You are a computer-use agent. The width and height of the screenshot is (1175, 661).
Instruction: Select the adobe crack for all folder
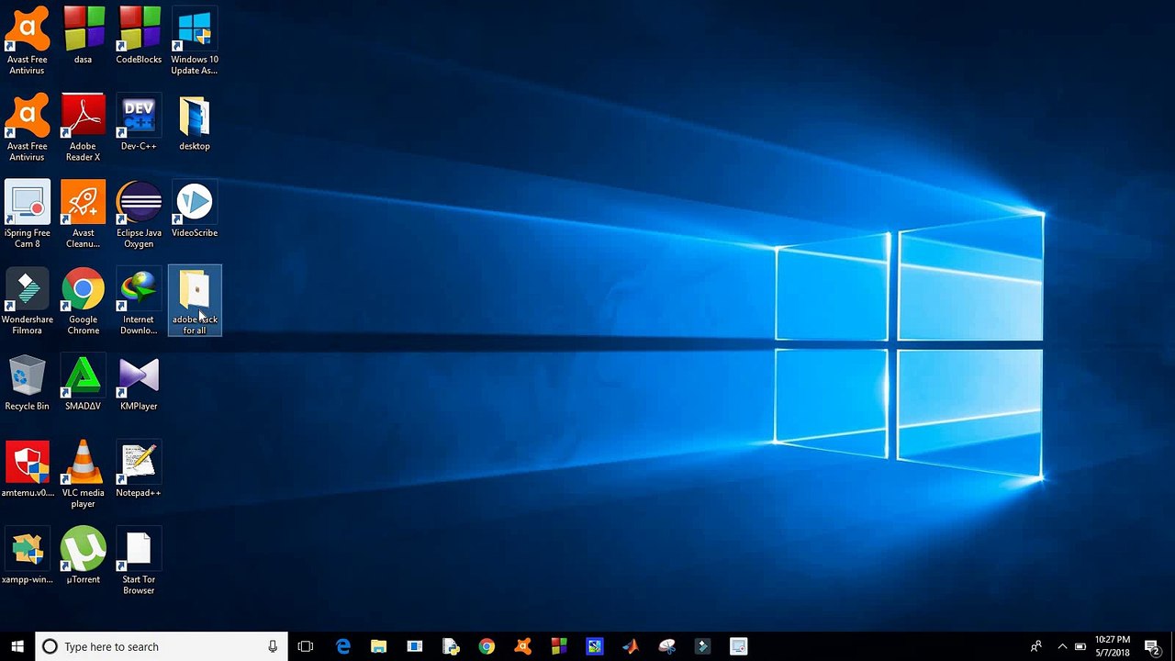click(x=195, y=301)
